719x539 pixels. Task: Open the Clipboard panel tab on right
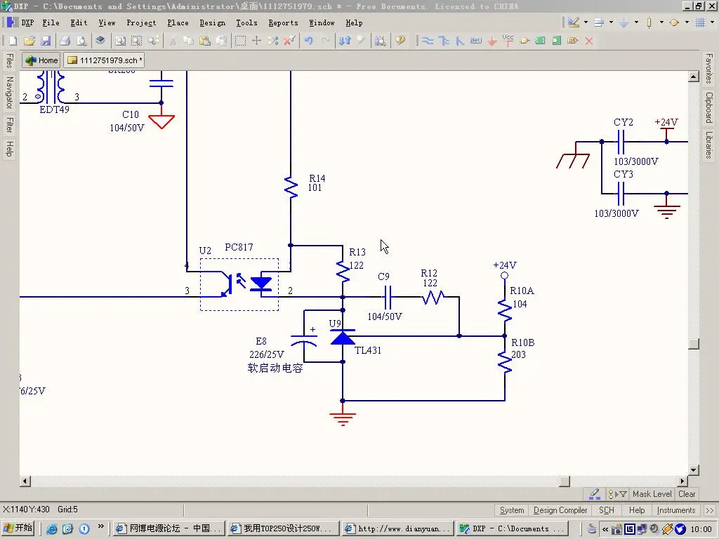[709, 107]
